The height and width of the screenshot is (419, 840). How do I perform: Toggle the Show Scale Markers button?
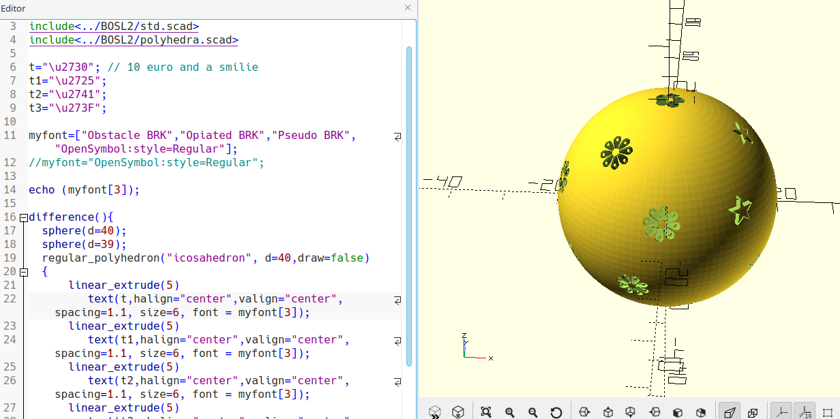pyautogui.click(x=804, y=412)
